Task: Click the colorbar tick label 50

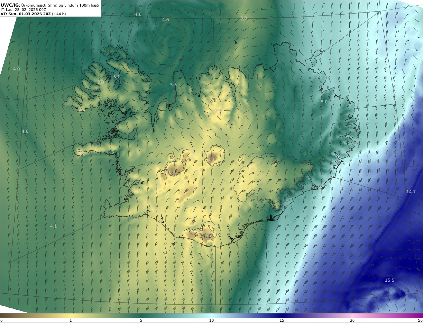Action: [420, 320]
